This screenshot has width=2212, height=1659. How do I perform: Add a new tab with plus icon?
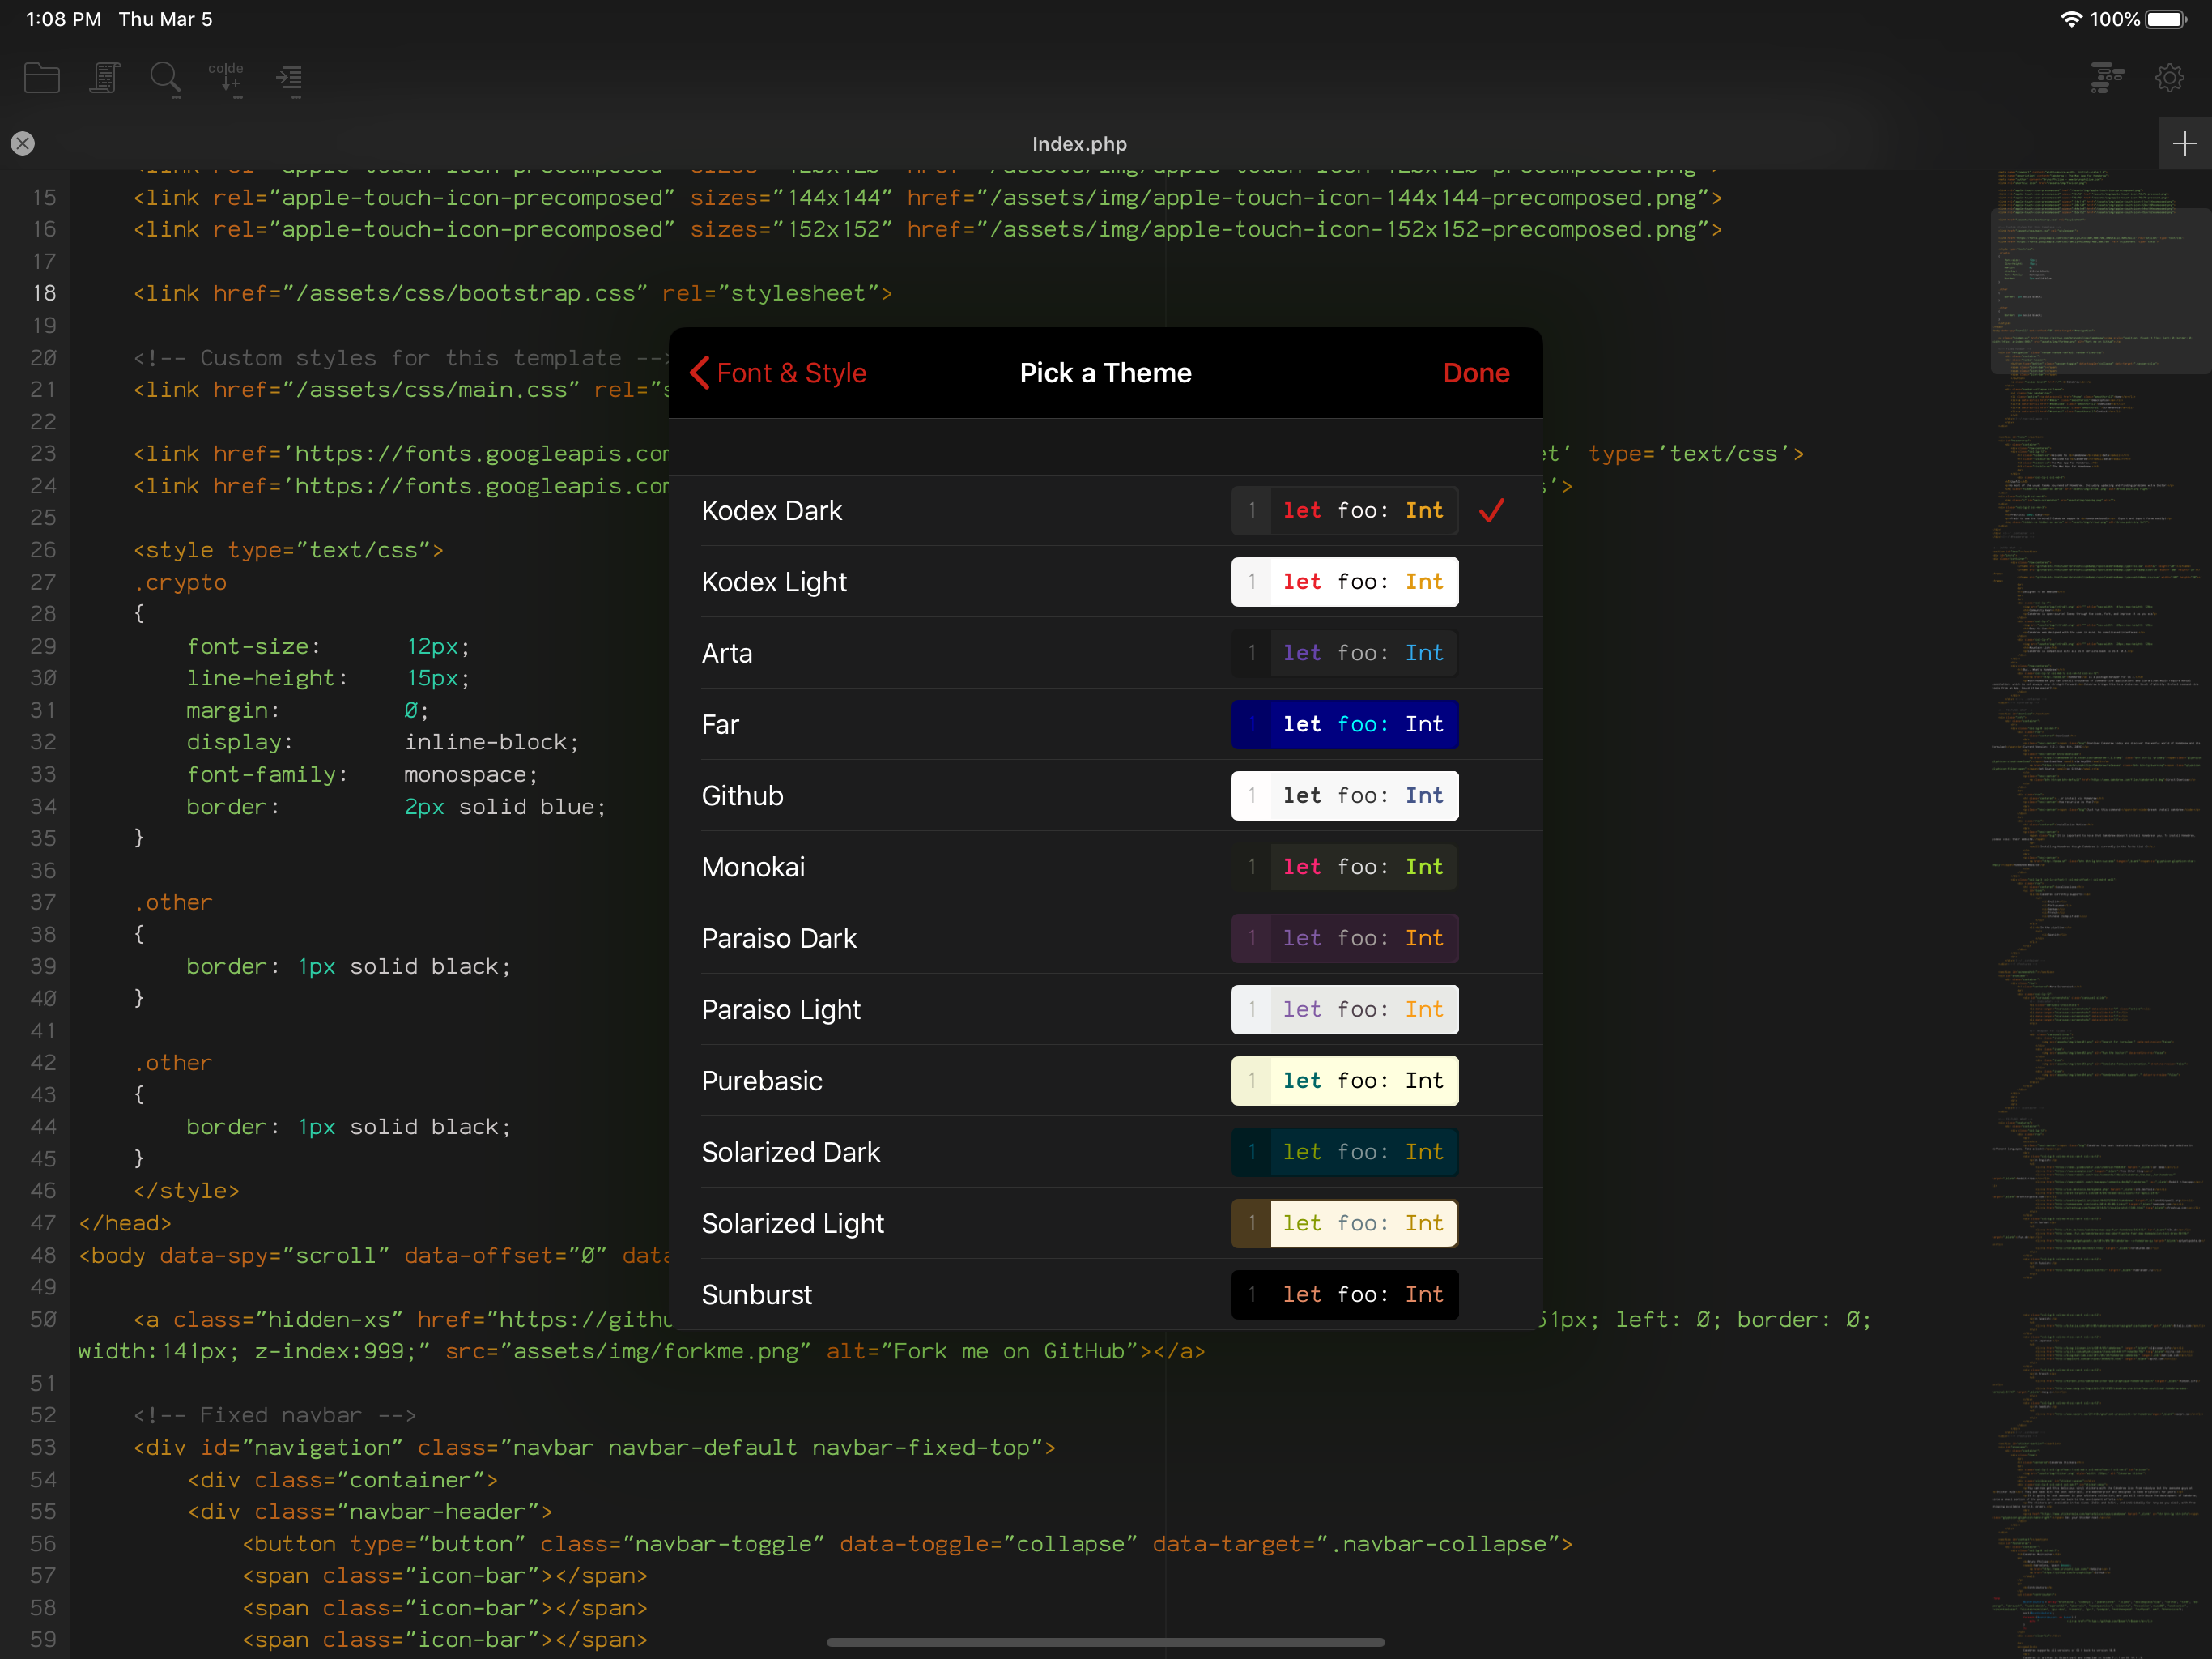click(2184, 144)
